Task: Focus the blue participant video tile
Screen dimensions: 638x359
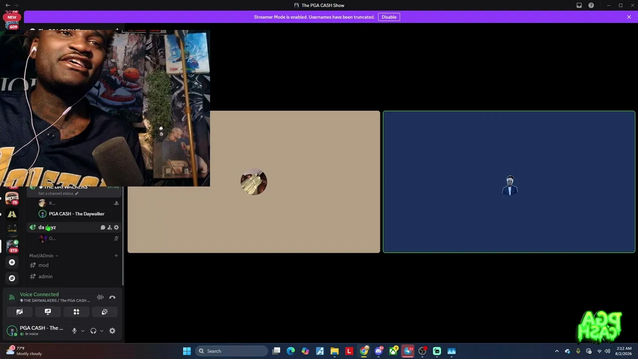Action: click(509, 182)
